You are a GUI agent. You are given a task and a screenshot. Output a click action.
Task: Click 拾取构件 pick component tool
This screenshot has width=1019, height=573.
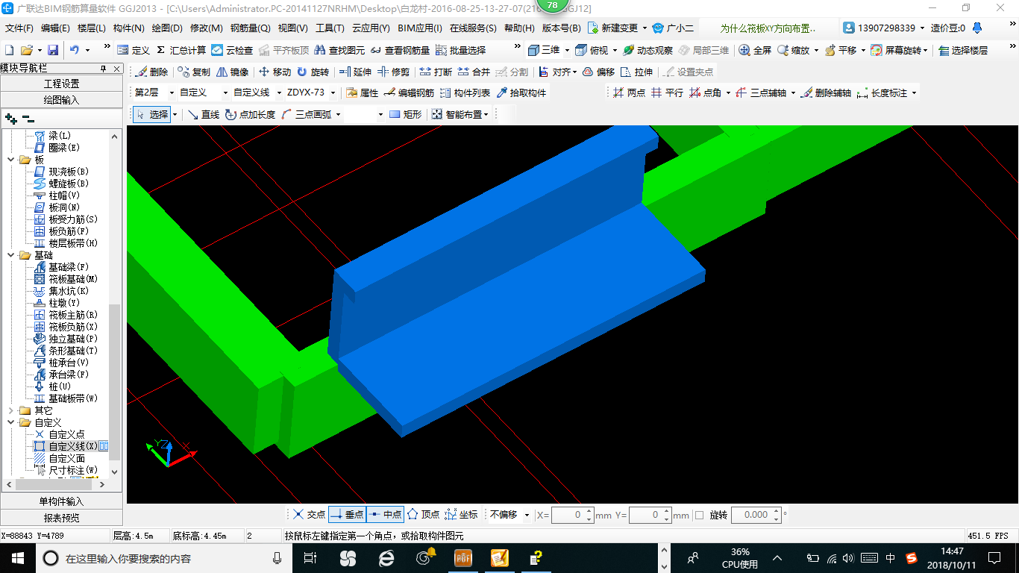(x=521, y=93)
